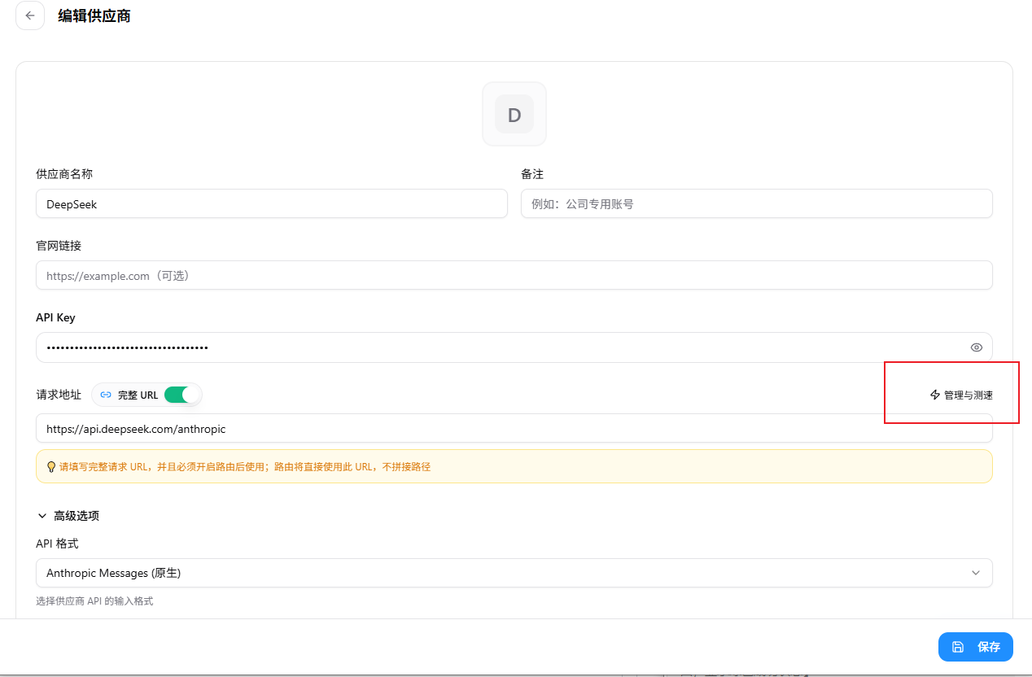
Task: Collapse the 高级选项 section
Action: pyautogui.click(x=68, y=516)
